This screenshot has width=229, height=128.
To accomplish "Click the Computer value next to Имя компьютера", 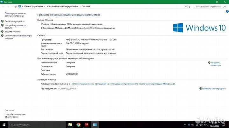I will point(70,63).
